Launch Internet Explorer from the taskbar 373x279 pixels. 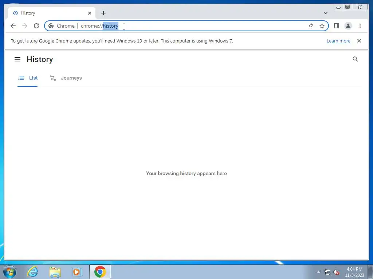32,272
